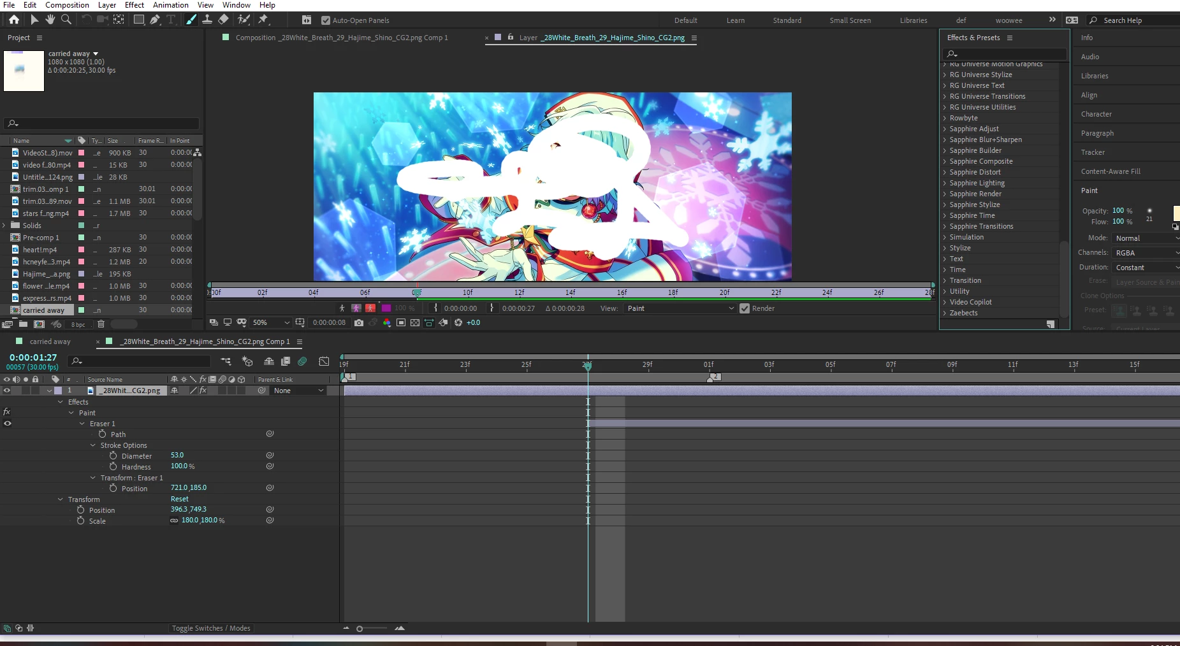Select the Eraser tool in toolbar

pos(223,20)
